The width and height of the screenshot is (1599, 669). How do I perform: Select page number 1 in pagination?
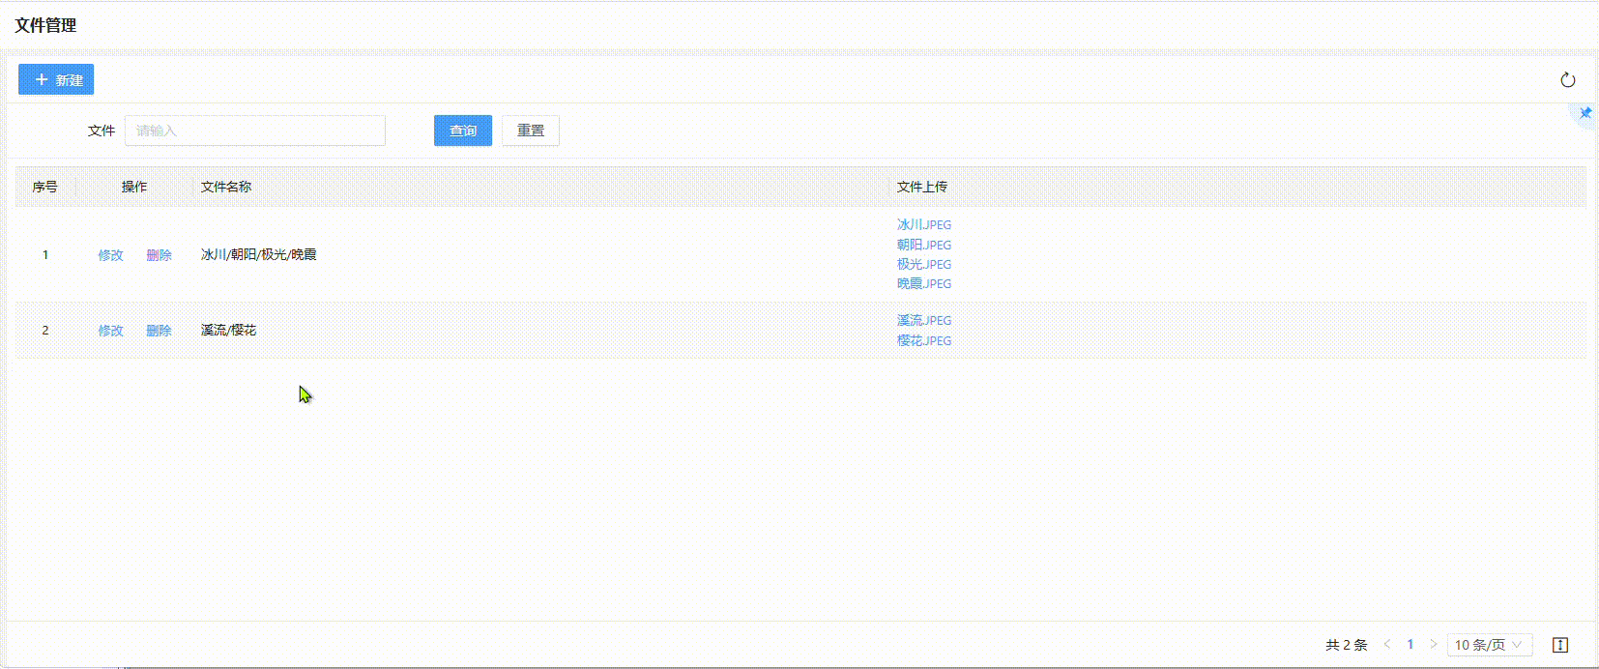coord(1410,645)
